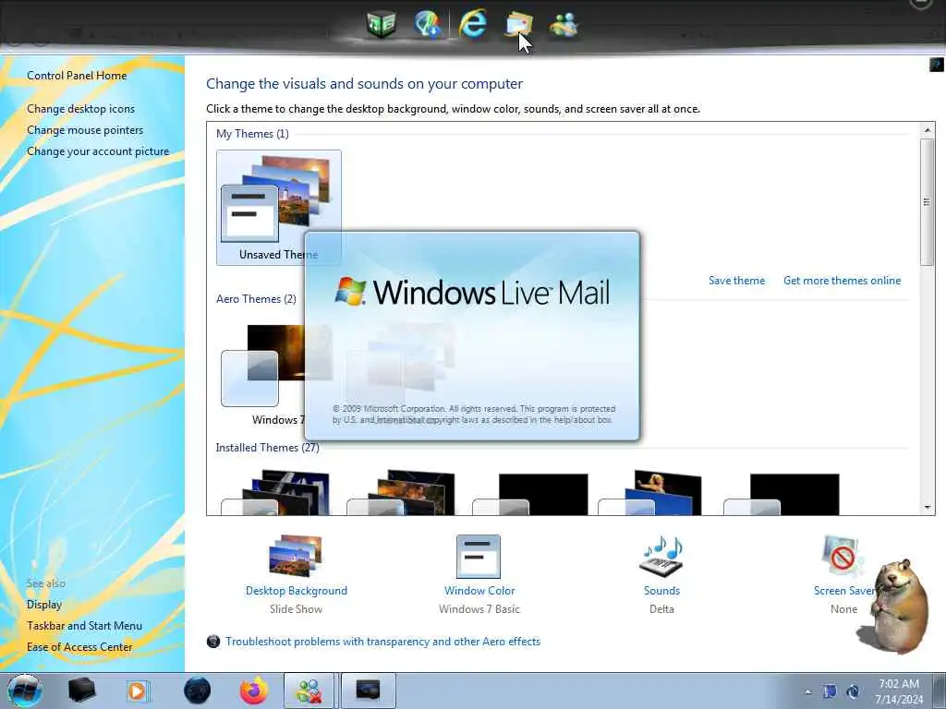Click the 'My Themes (1)' group header
Image resolution: width=946 pixels, height=709 pixels.
click(253, 134)
